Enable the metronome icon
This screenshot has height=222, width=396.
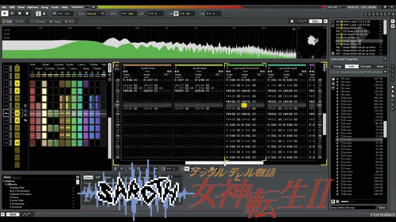click(44, 13)
